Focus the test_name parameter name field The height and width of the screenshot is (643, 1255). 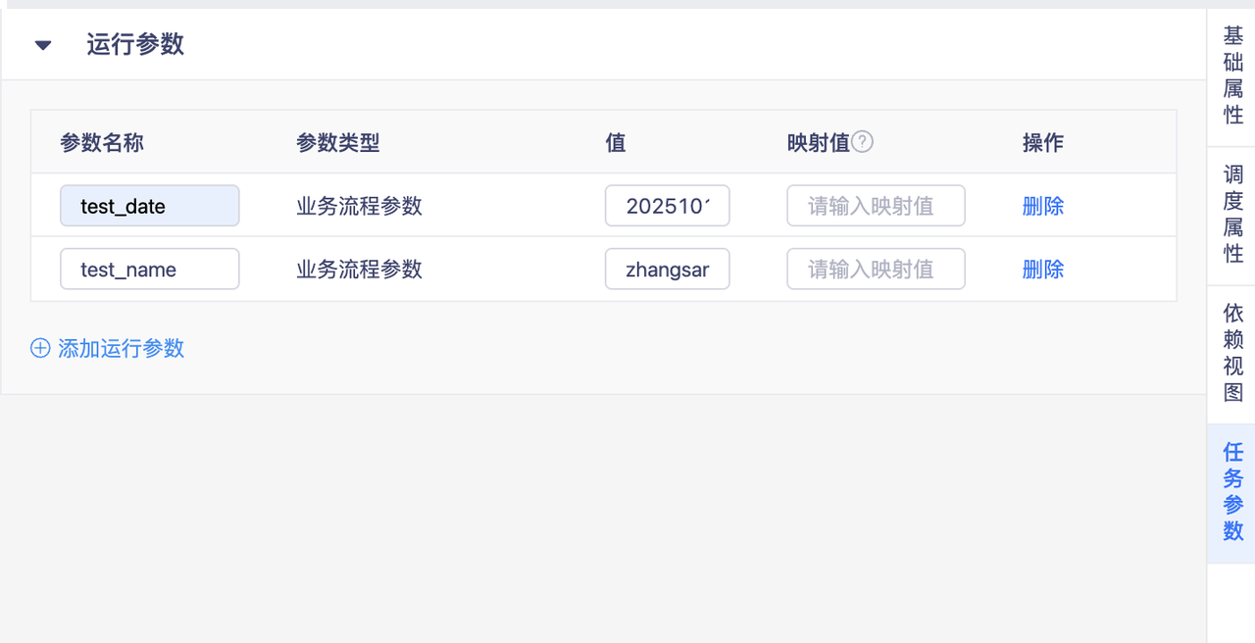point(150,269)
